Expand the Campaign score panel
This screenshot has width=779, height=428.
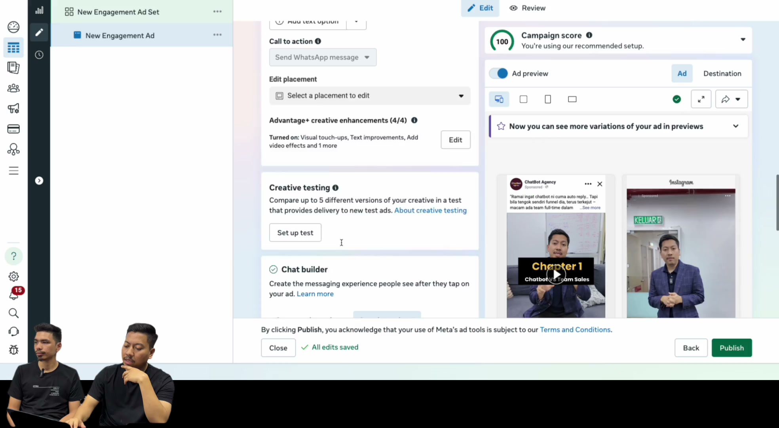(743, 40)
